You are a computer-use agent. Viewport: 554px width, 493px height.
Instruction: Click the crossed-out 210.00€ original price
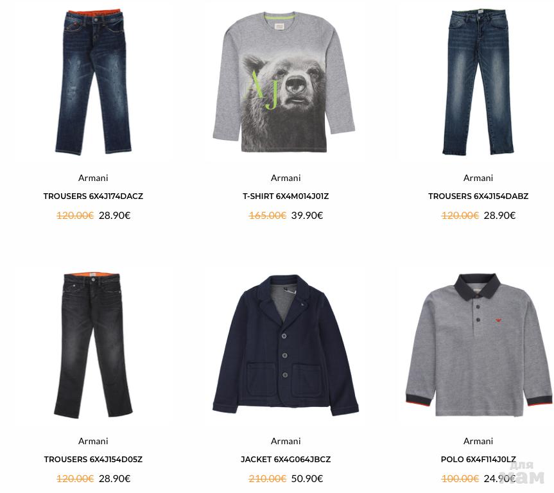click(268, 478)
